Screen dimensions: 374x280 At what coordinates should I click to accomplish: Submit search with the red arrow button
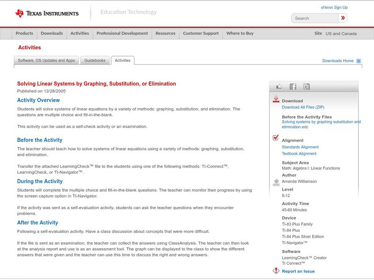(343, 18)
